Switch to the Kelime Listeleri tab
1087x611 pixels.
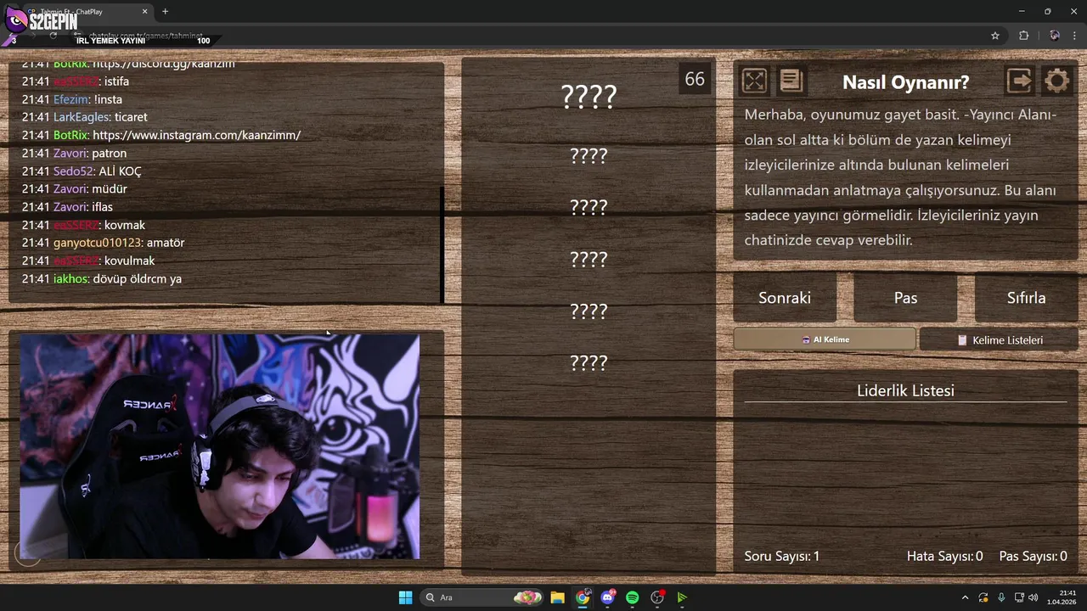tap(999, 339)
